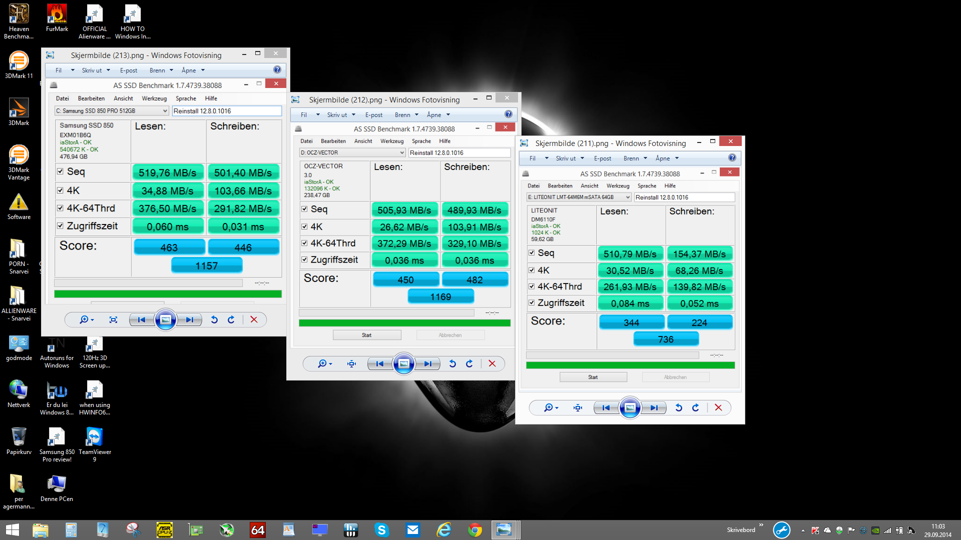961x540 pixels.
Task: Toggle 4K checkbox for Samsung SSD 850
Action: pyautogui.click(x=60, y=190)
